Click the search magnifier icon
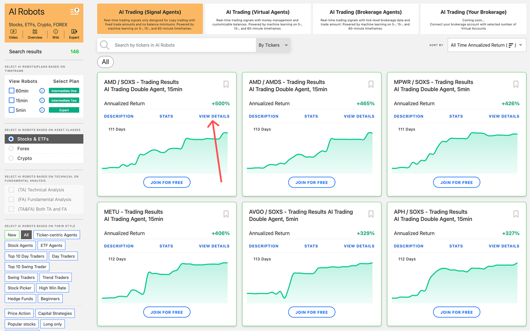The image size is (530, 331). pyautogui.click(x=105, y=45)
